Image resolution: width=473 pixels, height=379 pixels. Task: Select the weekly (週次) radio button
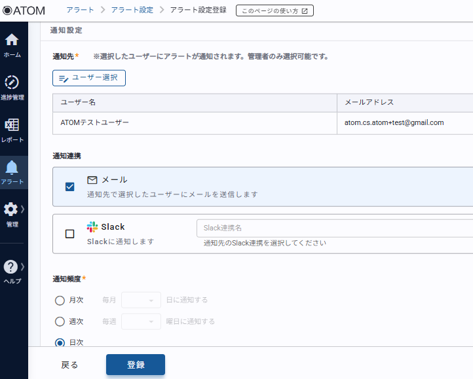pyautogui.click(x=60, y=321)
